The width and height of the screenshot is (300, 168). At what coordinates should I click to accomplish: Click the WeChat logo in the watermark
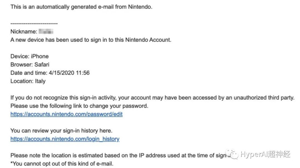pos(232,154)
